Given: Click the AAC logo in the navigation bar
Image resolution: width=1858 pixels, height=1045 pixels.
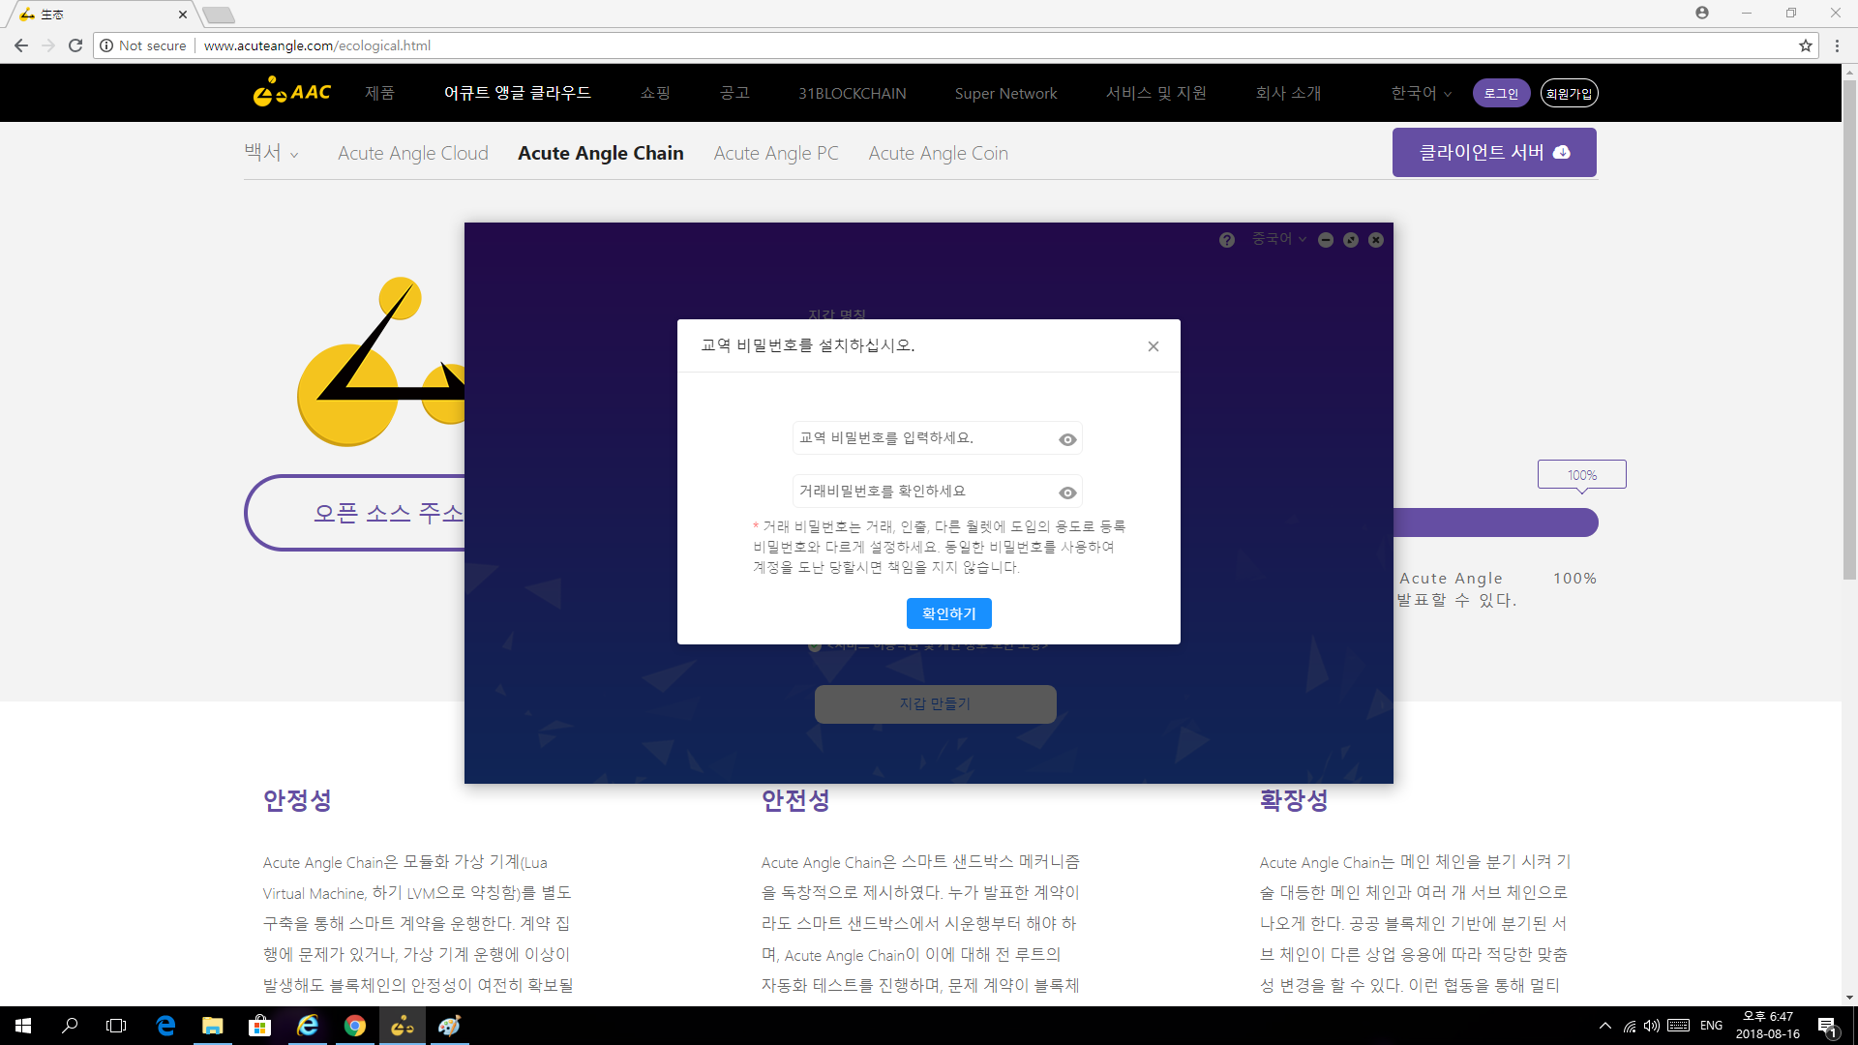Looking at the screenshot, I should (x=290, y=92).
